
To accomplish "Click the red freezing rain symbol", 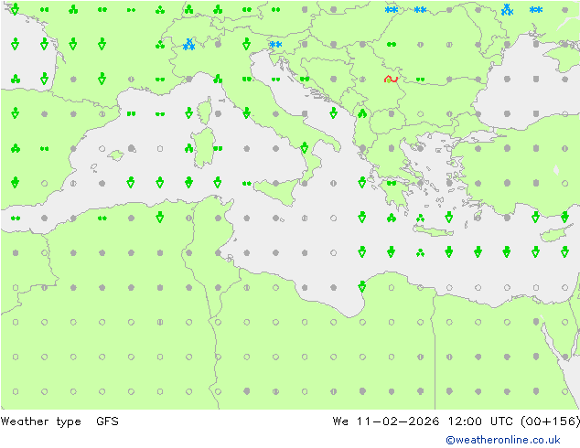I will [391, 79].
